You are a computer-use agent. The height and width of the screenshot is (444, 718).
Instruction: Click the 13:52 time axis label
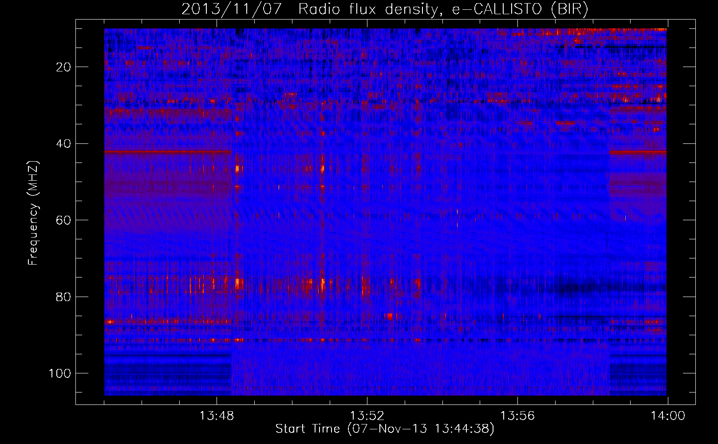click(x=367, y=416)
